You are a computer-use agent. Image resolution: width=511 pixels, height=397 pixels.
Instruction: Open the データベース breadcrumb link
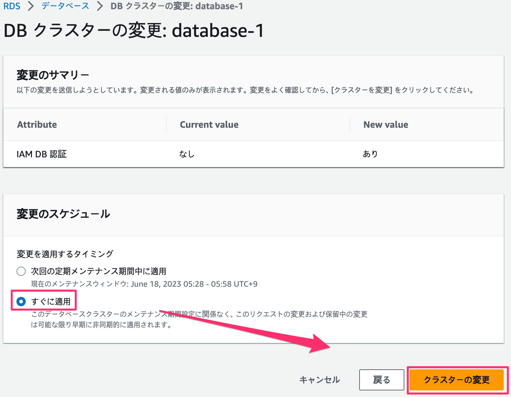click(x=65, y=6)
